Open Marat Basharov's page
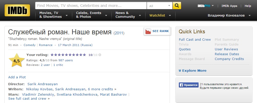This screenshot has height=103, width=257. pyautogui.click(x=114, y=95)
